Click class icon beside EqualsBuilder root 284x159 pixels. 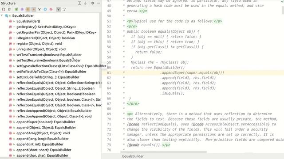click(7, 16)
